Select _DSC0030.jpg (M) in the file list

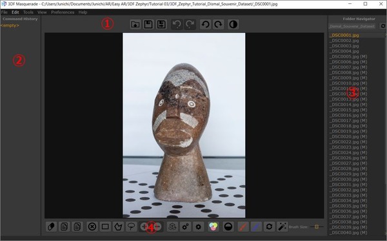(x=348, y=179)
